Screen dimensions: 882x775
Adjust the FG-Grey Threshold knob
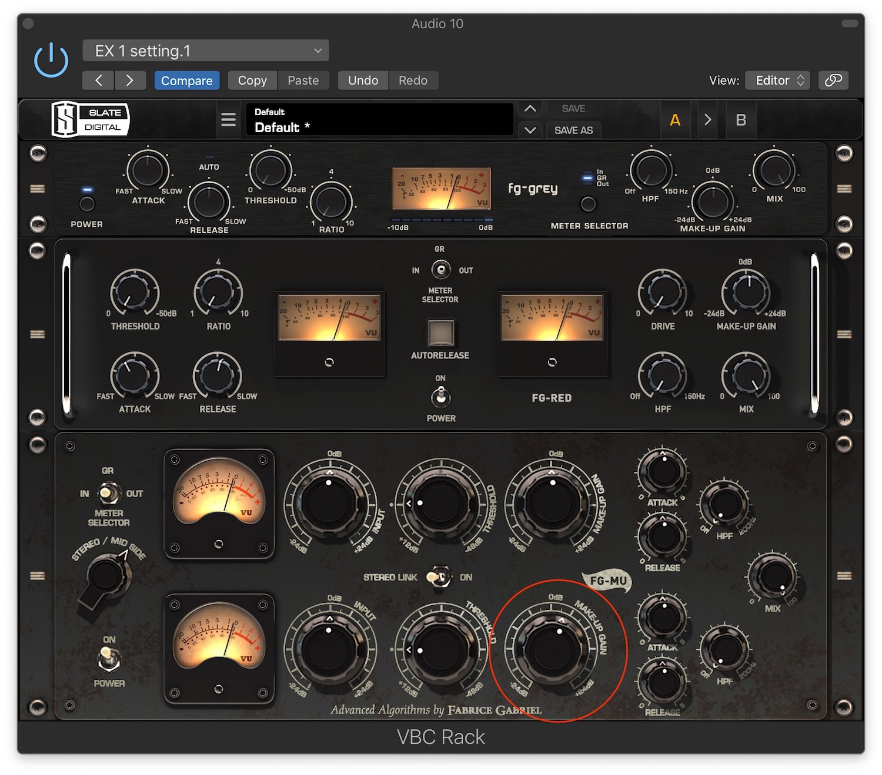(x=270, y=171)
